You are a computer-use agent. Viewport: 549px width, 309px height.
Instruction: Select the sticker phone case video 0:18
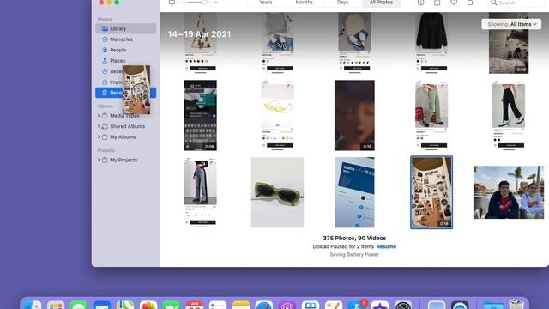431,192
